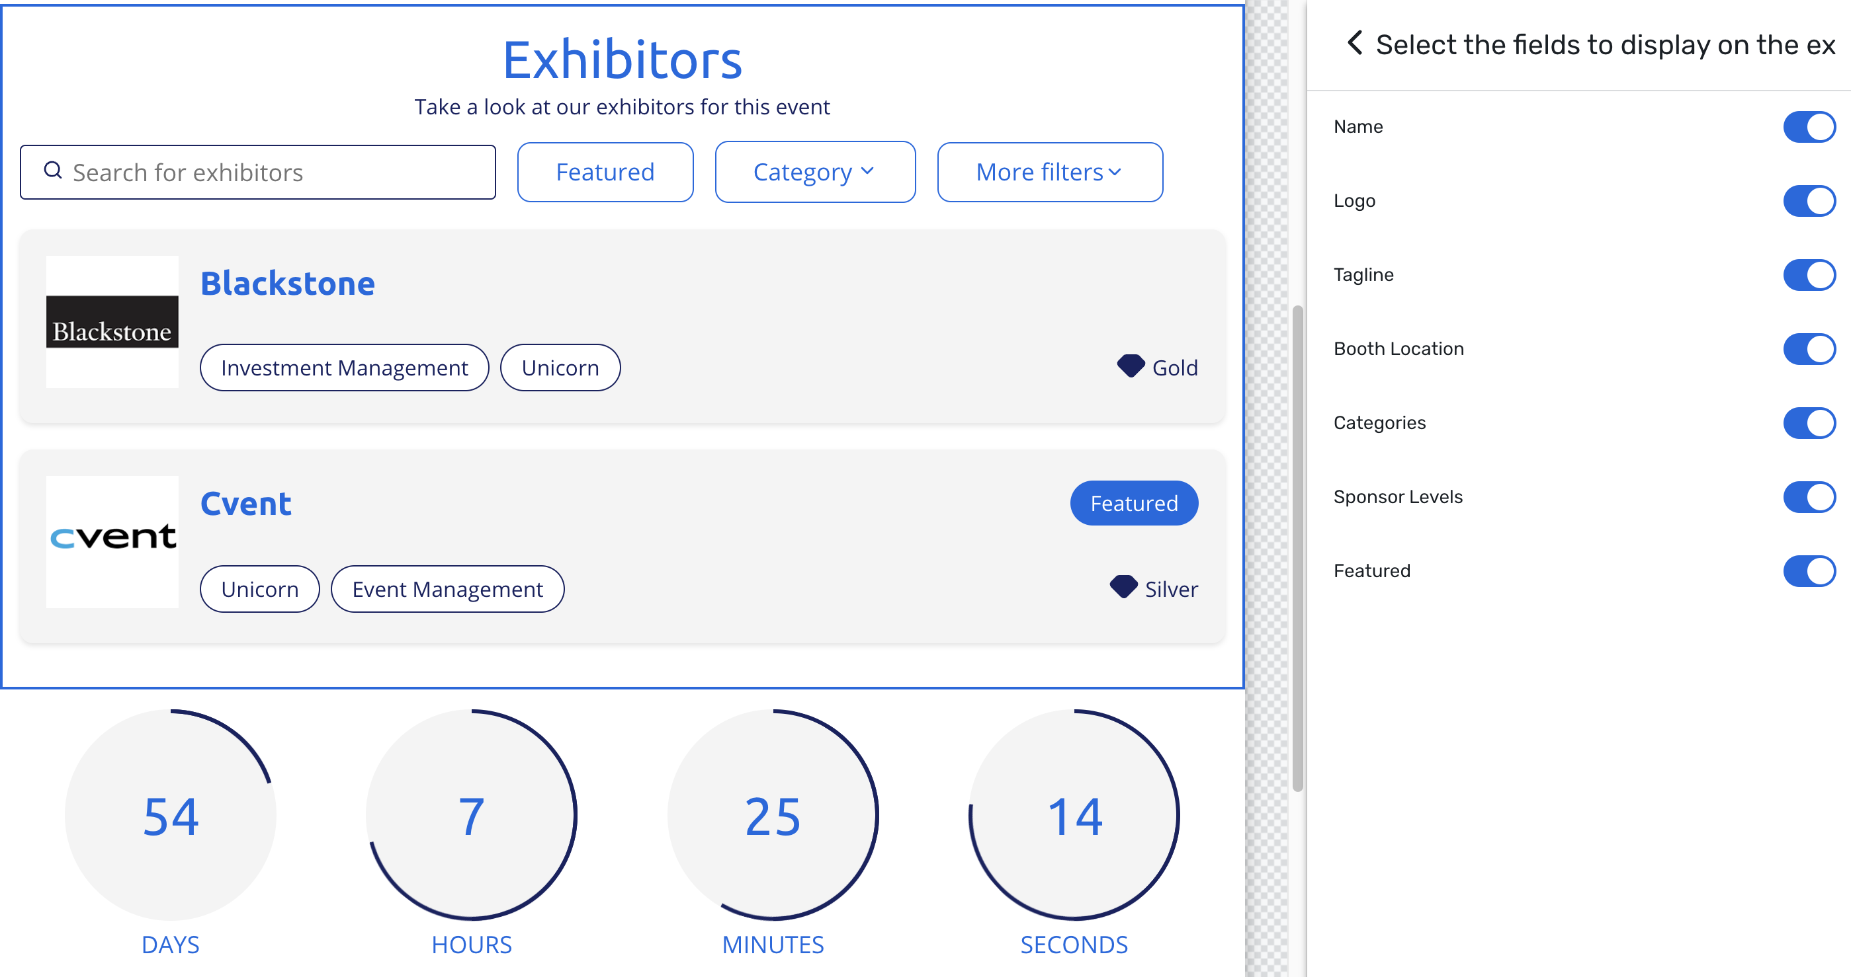Open the Blackstone exhibitor name link

287,284
